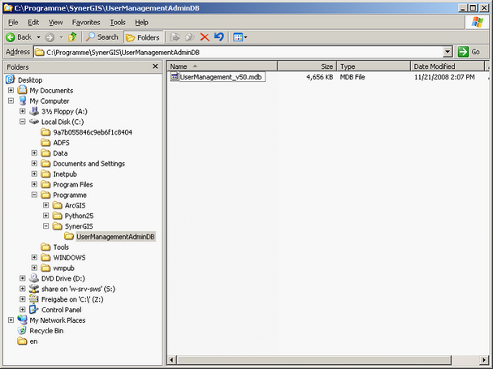493x369 pixels.
Task: Click the address path field
Action: [238, 52]
